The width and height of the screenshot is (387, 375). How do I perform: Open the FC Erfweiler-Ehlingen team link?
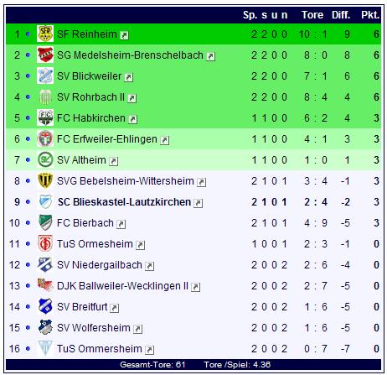(x=107, y=139)
